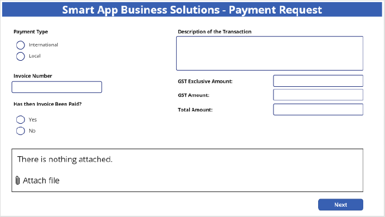Click the Invoice Number label
This screenshot has width=385, height=217.
click(x=33, y=76)
